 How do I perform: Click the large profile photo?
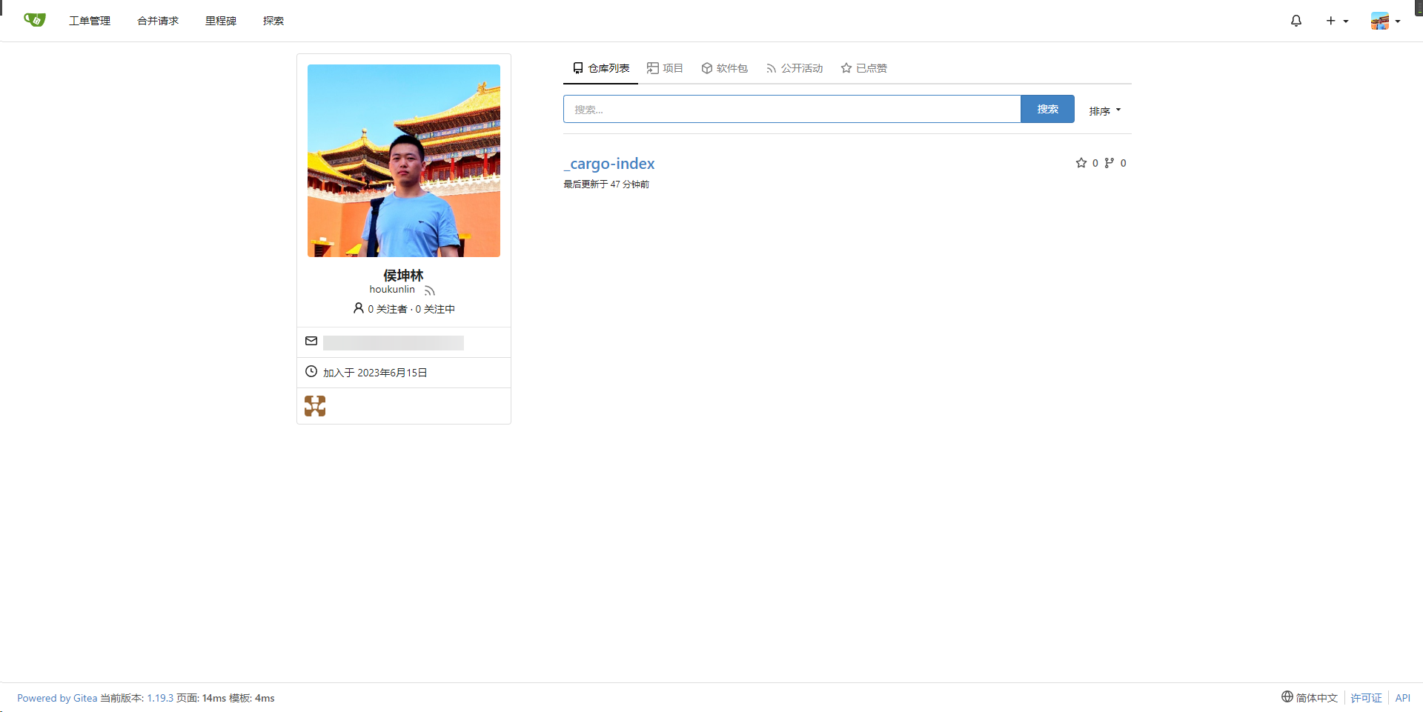(x=404, y=161)
